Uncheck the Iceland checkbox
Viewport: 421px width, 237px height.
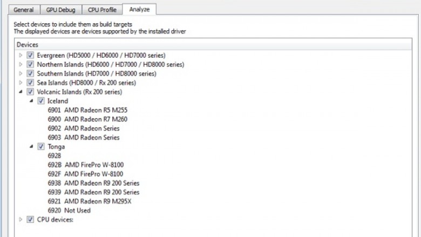[x=41, y=101]
